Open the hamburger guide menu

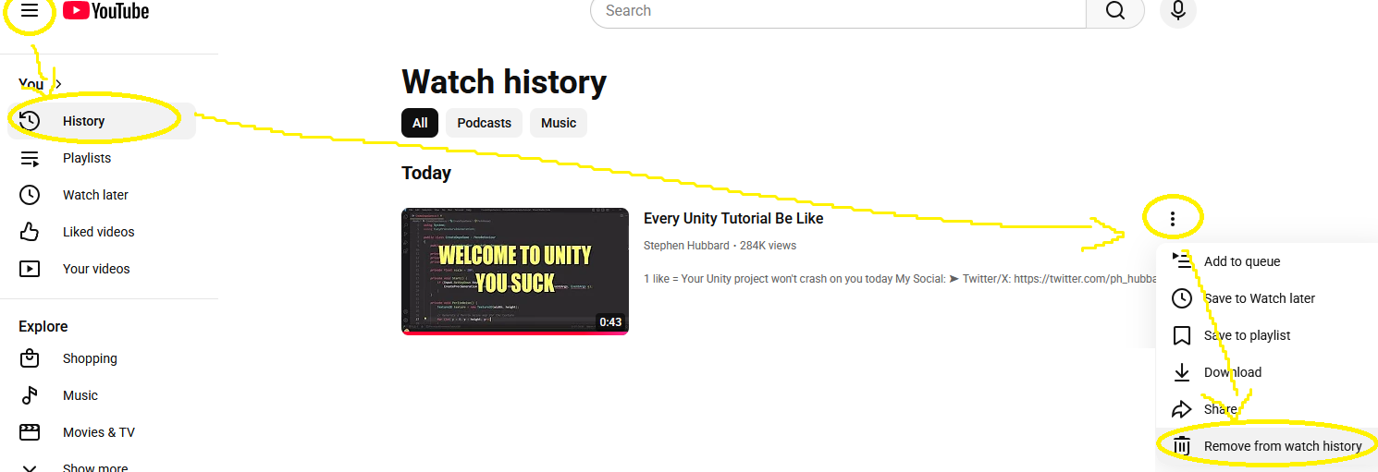click(30, 10)
